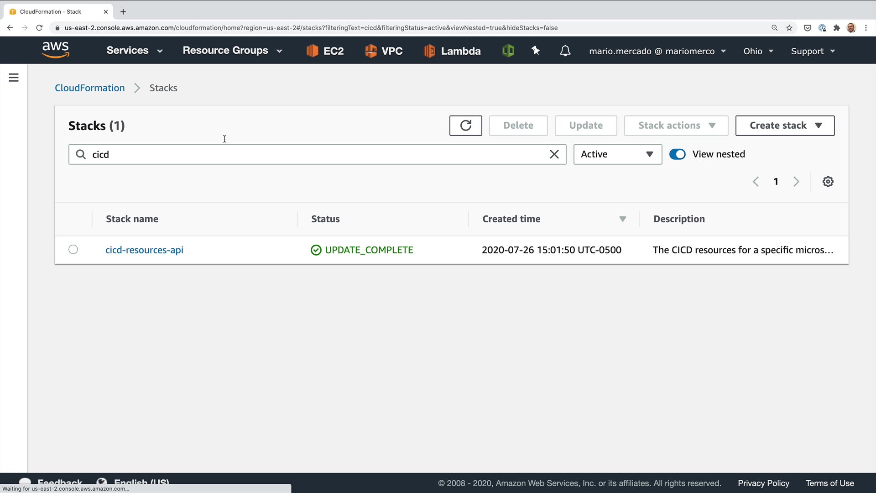Go to the AWS console home logo
This screenshot has height=493, width=876.
click(56, 50)
